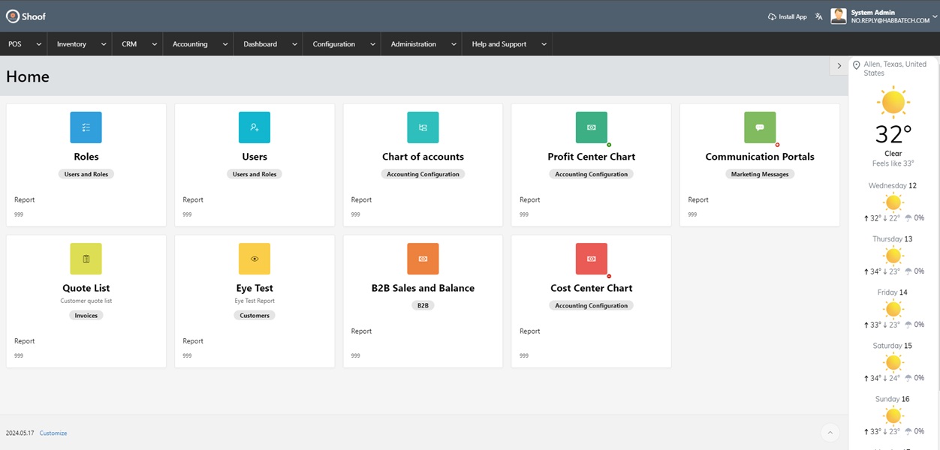
Task: Click Customer quote list subtitle
Action: click(x=86, y=301)
